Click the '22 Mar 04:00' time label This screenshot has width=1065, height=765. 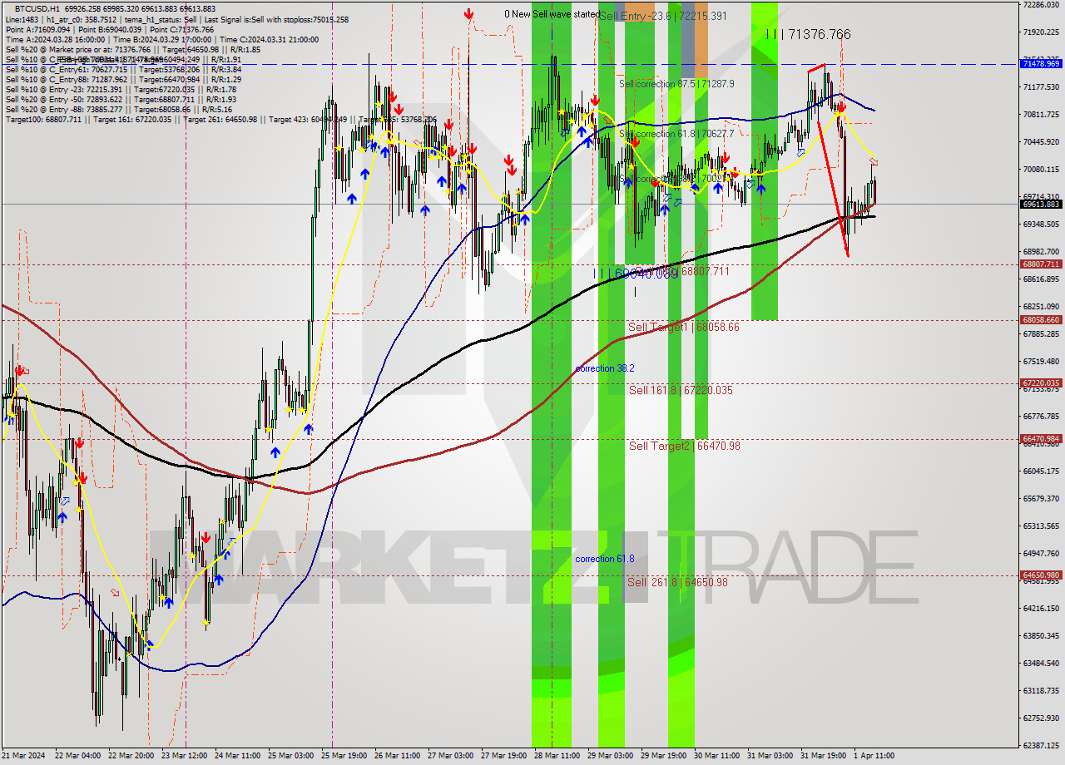click(x=77, y=756)
